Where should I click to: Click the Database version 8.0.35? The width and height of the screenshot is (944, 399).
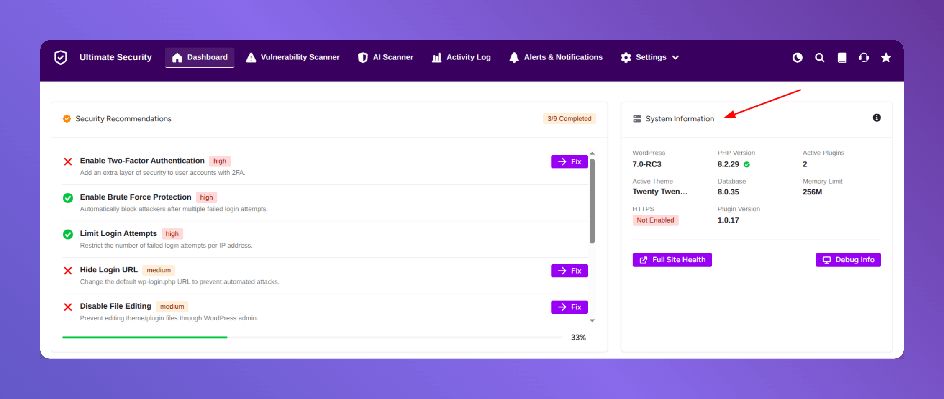(729, 192)
